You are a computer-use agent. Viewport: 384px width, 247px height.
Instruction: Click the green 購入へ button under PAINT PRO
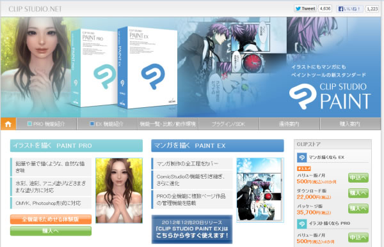(51, 231)
